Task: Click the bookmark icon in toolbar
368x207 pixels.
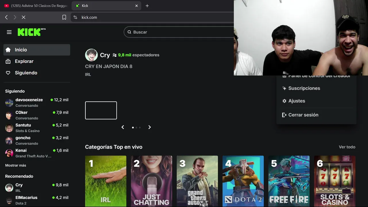Action: pyautogui.click(x=64, y=17)
